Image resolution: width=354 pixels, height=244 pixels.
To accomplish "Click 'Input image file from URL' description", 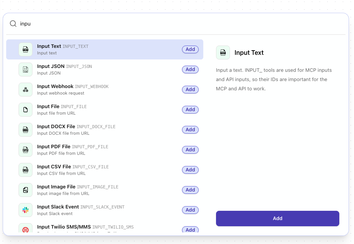I will point(63,193).
